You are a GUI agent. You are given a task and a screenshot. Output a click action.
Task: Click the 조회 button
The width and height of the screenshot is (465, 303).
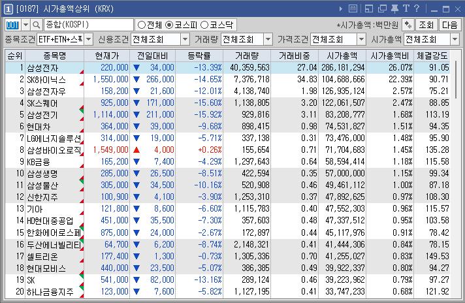pos(426,25)
